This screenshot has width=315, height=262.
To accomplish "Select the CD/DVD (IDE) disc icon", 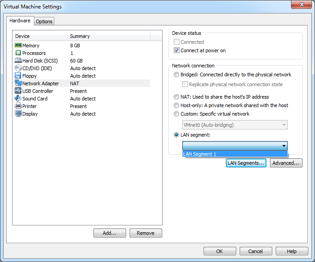I will [x=18, y=68].
